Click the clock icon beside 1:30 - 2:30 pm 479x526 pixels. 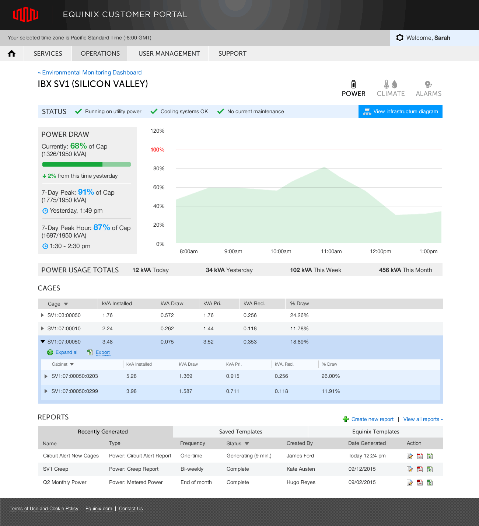tap(45, 246)
